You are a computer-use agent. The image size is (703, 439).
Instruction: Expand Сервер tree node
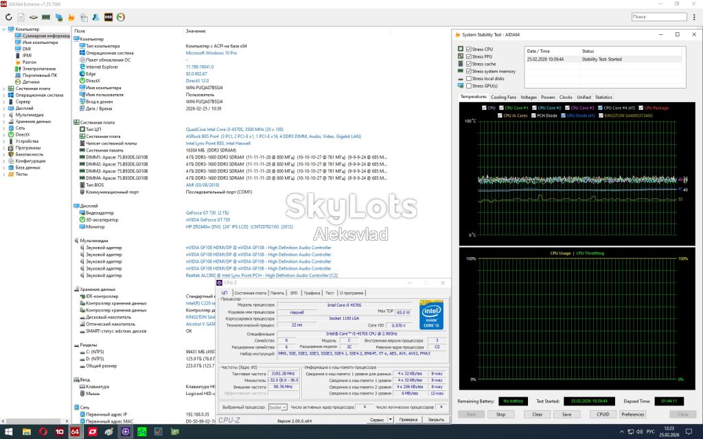click(4, 102)
